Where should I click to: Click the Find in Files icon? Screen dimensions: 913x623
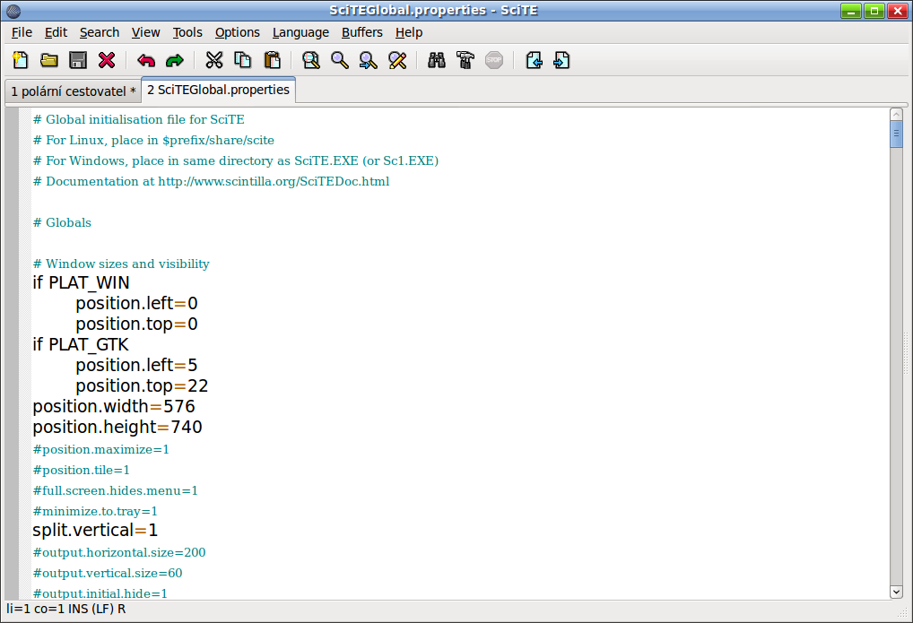click(311, 60)
